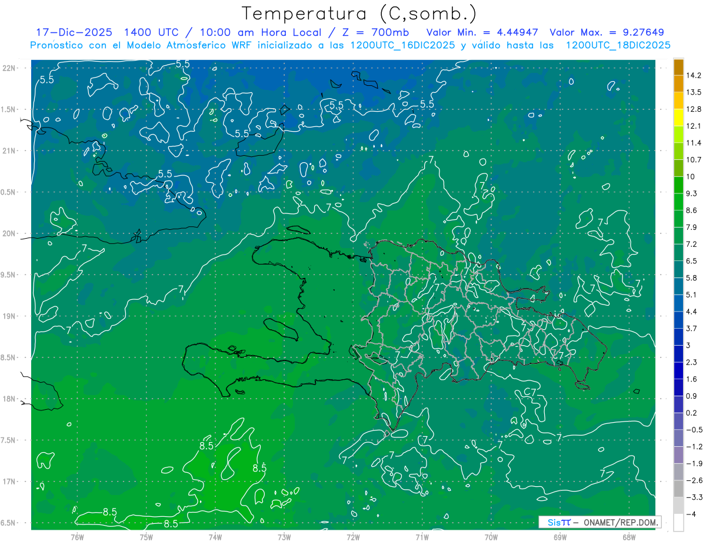This screenshot has width=706, height=545.
Task: Click the colorbar label '11.4'
Action: (695, 143)
